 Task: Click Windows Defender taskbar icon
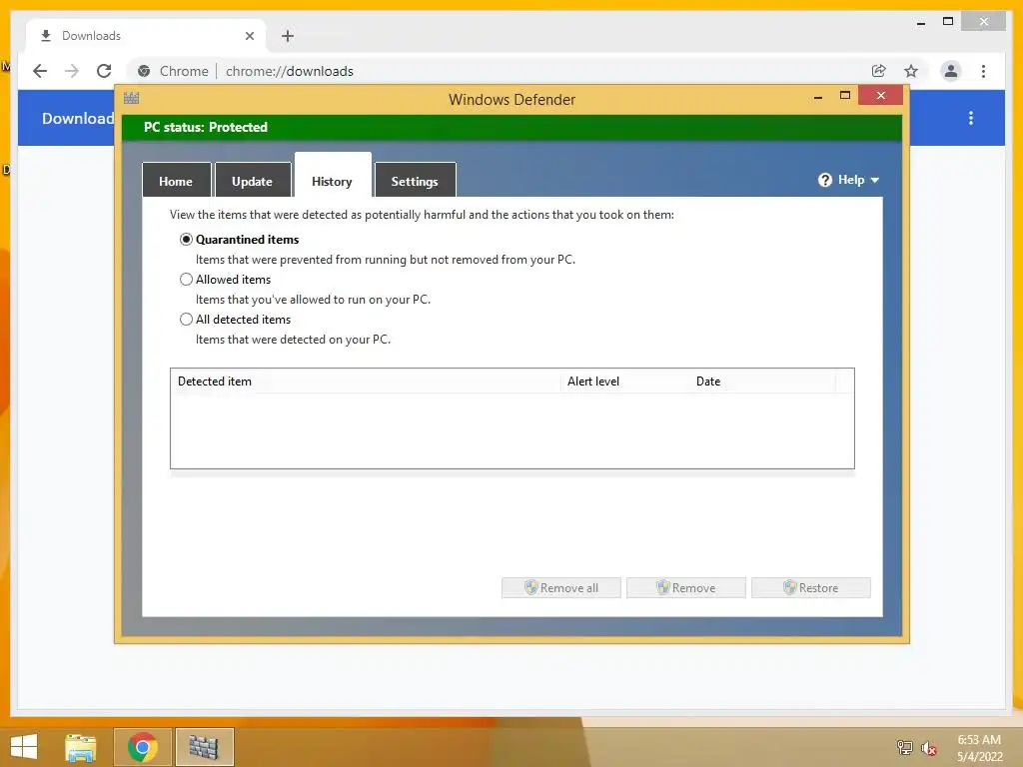click(204, 747)
